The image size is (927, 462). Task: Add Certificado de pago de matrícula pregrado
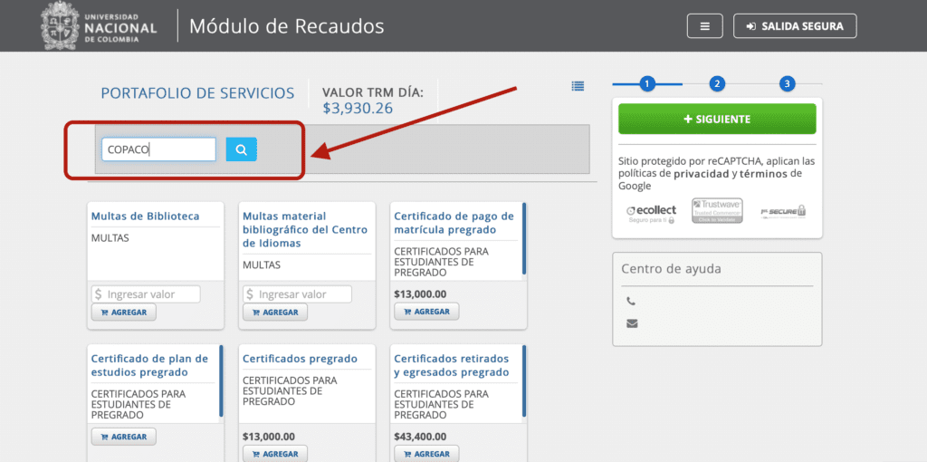pyautogui.click(x=426, y=312)
